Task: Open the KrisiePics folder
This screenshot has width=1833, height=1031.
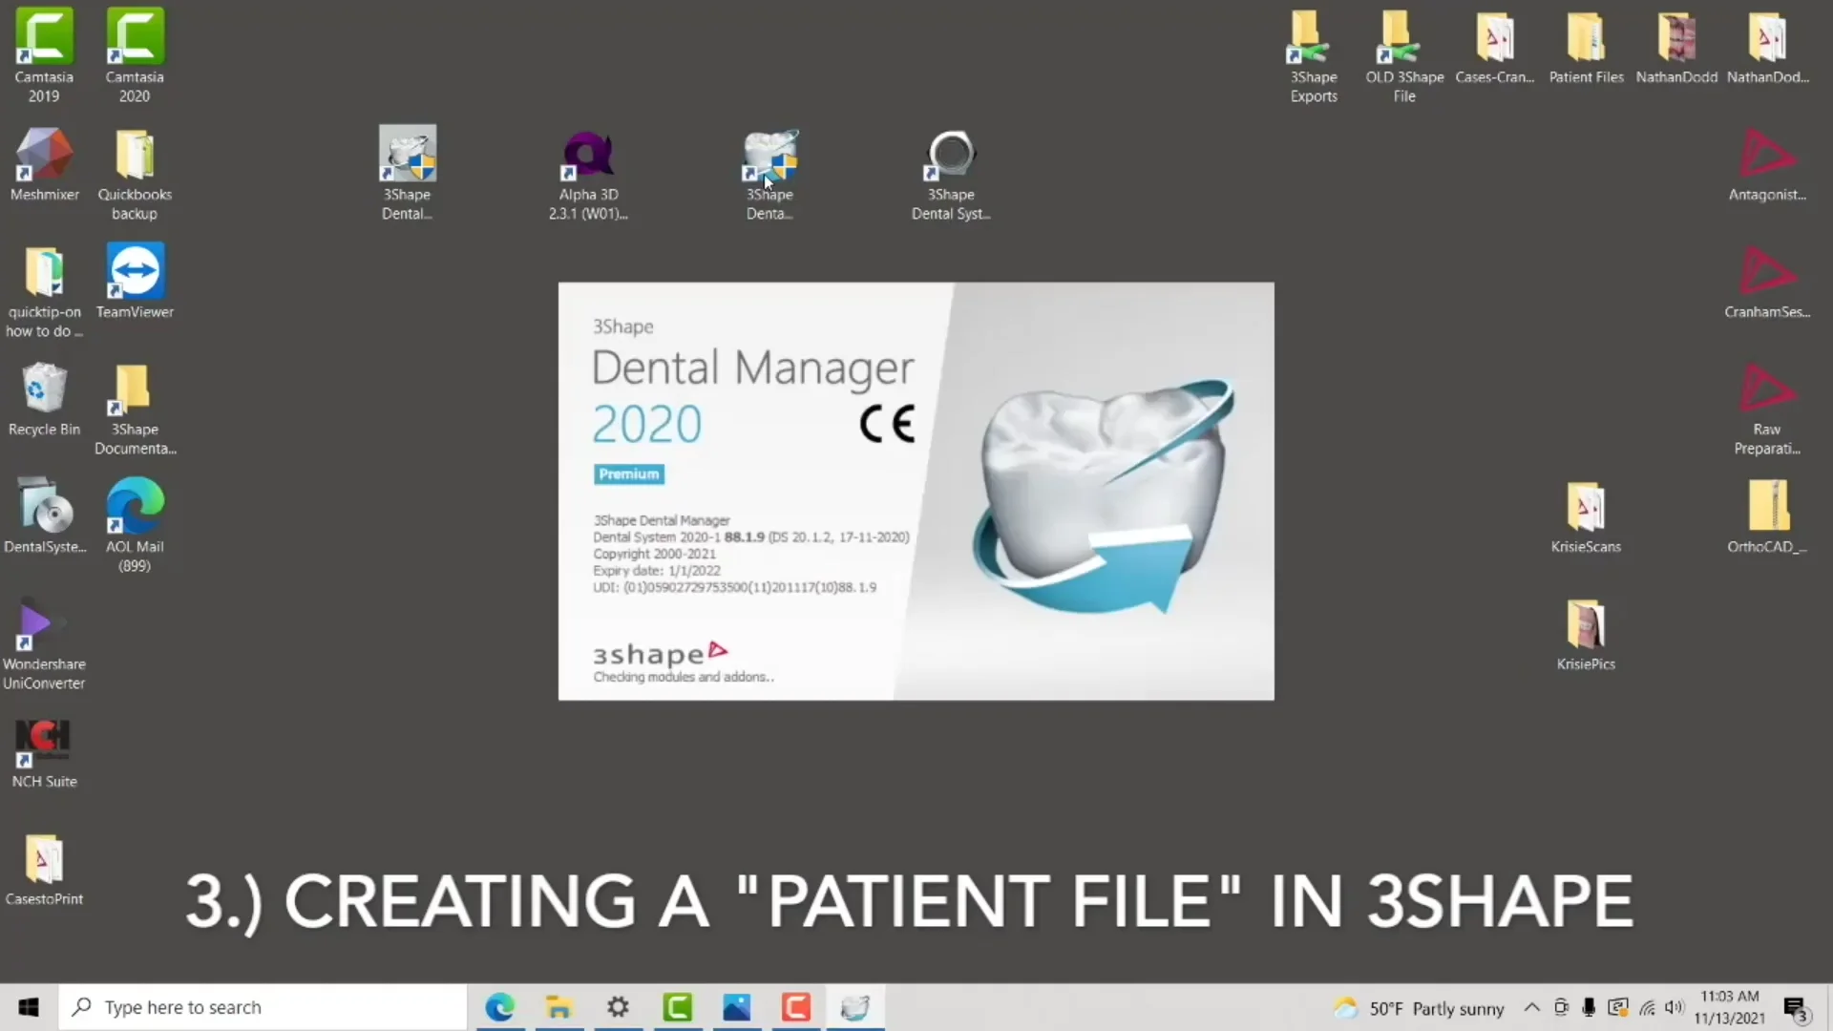Action: coord(1586,634)
